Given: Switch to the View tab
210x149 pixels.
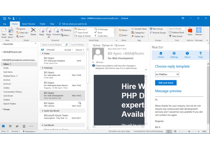Looking at the screenshot, I should pos(52,24).
